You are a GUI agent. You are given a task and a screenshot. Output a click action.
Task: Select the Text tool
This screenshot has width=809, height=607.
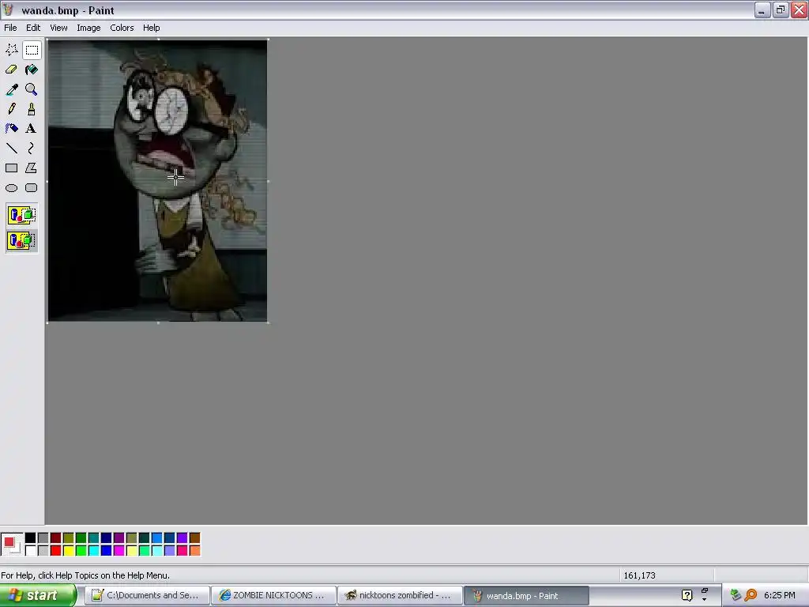[32, 129]
